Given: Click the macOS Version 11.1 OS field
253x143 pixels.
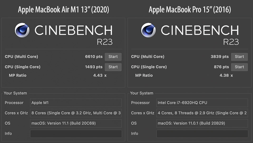Looking at the screenshot, I should point(76,123).
